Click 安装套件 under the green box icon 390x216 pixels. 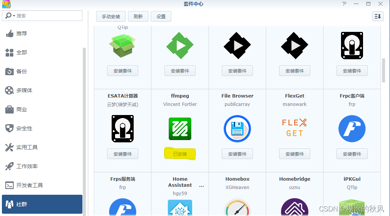pyautogui.click(x=123, y=71)
